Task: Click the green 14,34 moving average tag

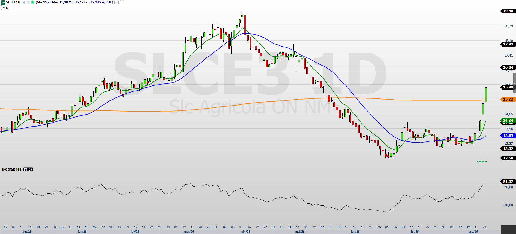Action: (508, 121)
